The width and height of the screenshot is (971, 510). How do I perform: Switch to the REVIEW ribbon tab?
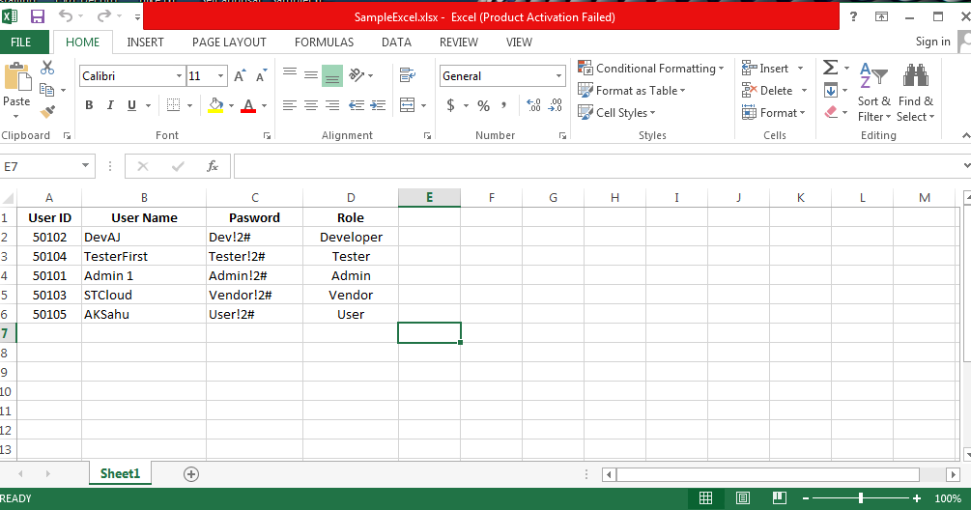point(459,42)
